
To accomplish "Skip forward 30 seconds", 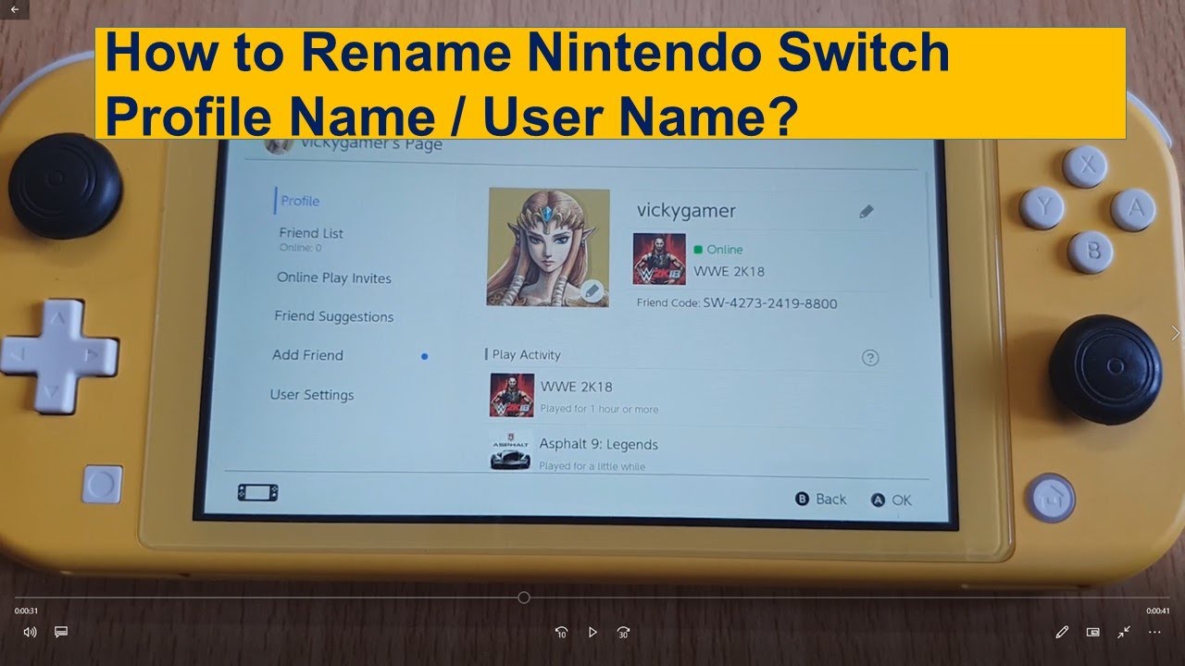I will 624,633.
